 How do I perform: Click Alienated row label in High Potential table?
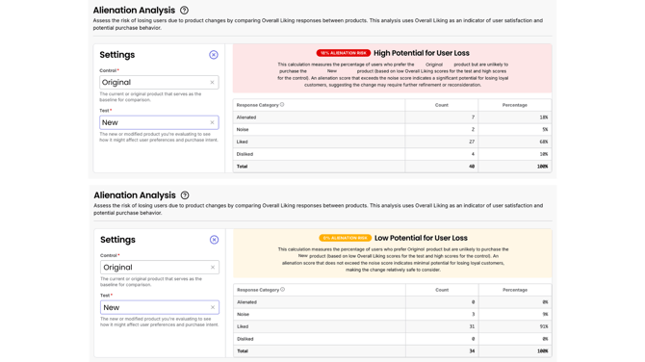pos(246,117)
